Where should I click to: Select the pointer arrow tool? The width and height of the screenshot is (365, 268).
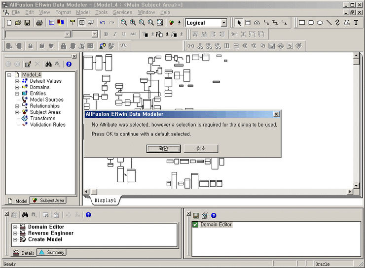(x=239, y=23)
